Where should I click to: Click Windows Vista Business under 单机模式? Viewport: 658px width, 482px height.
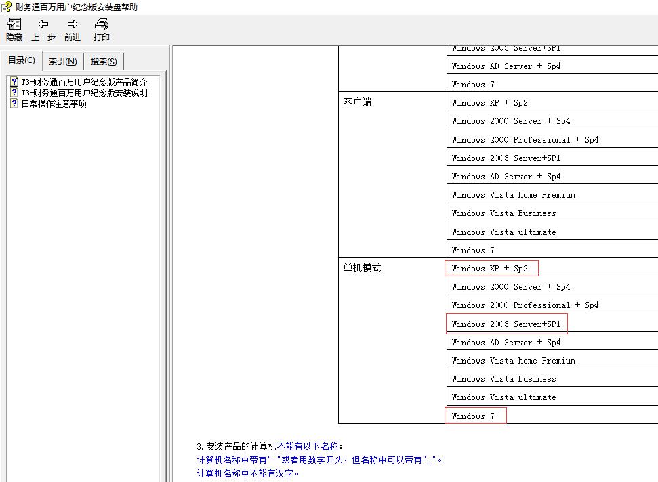click(503, 379)
